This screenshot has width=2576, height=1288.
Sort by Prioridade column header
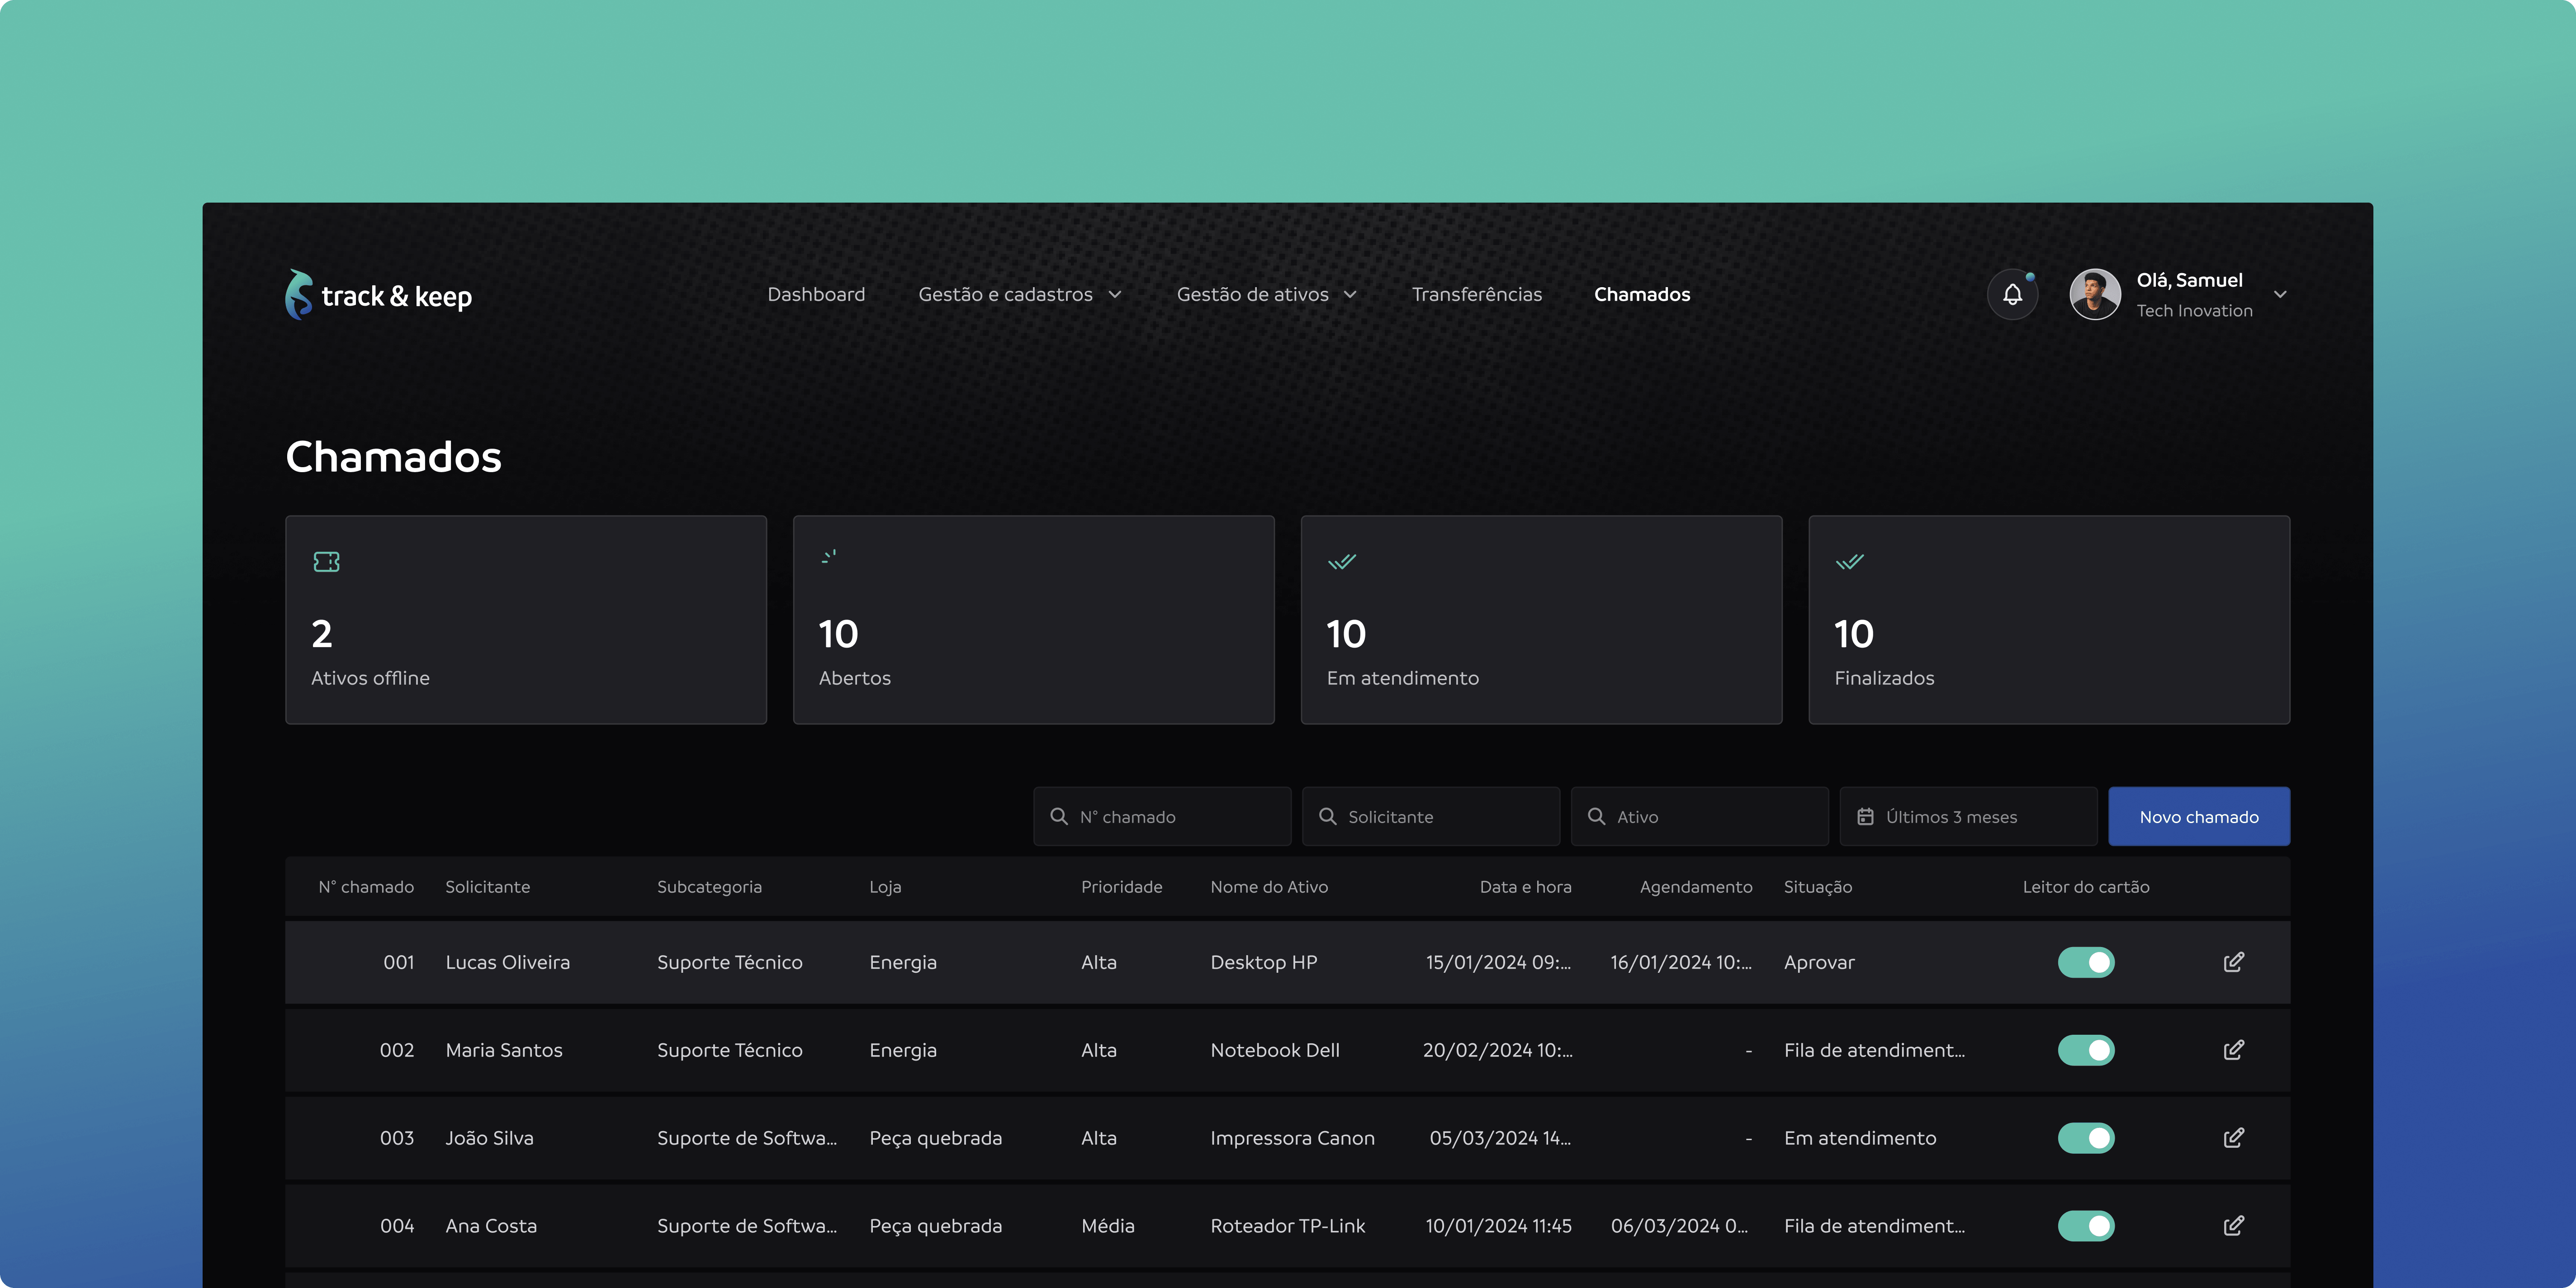(1121, 887)
